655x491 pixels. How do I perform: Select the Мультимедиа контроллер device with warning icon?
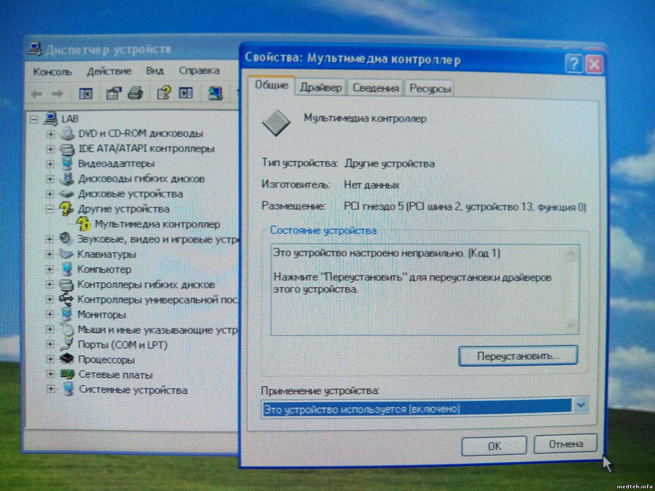pyautogui.click(x=157, y=224)
